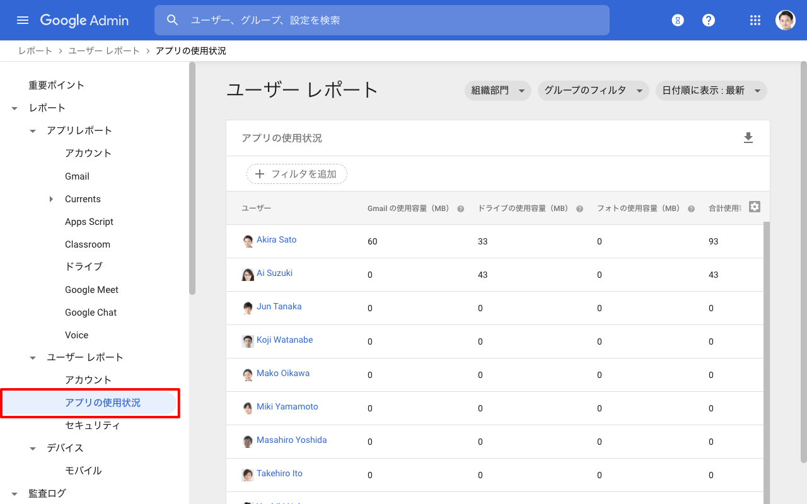Click the フィルタを追加 button
807x504 pixels.
pyautogui.click(x=296, y=174)
